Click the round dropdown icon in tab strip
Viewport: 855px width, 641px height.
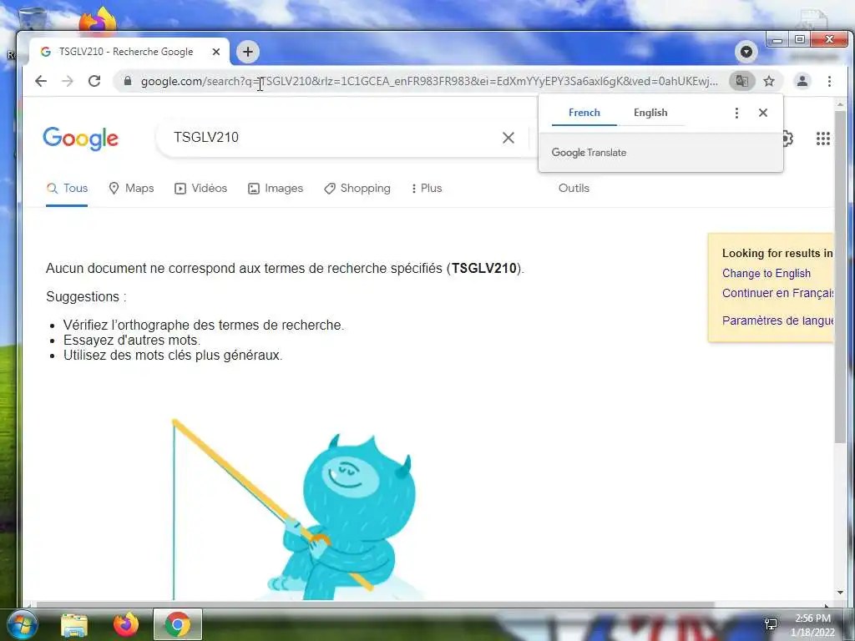[746, 52]
